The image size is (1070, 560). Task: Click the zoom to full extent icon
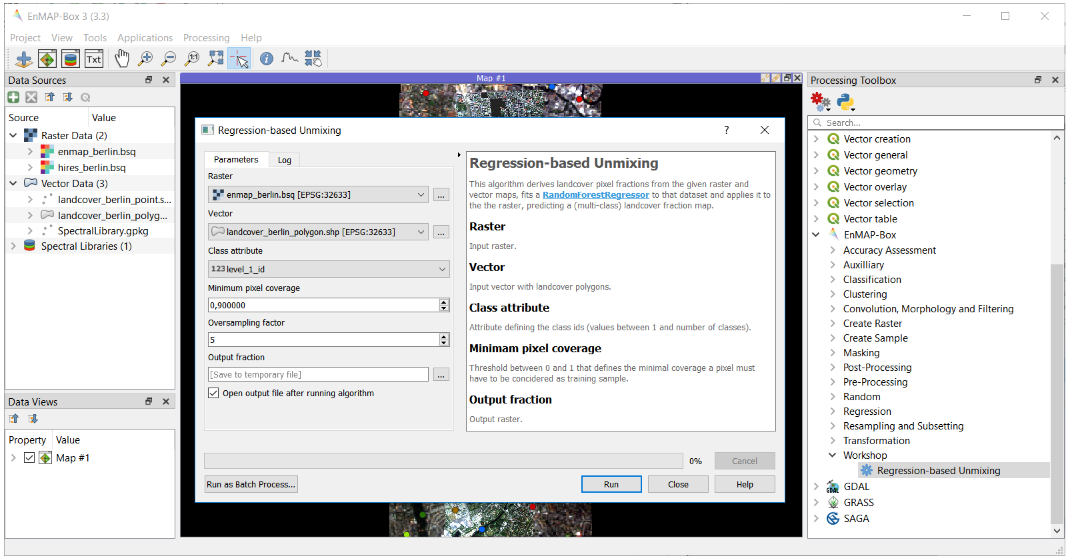point(216,59)
